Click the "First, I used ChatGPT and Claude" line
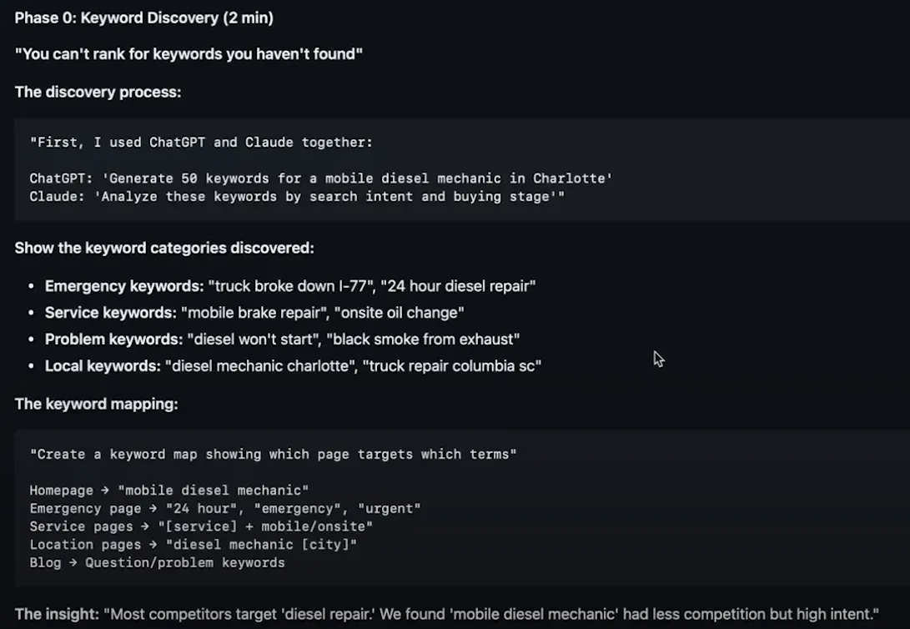The image size is (910, 629). (x=201, y=142)
